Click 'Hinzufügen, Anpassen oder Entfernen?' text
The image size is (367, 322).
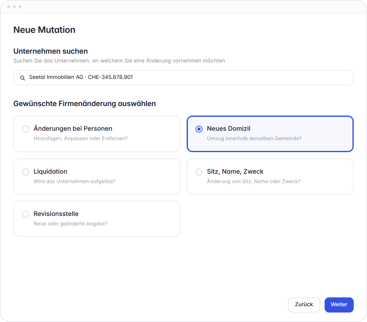coord(80,139)
